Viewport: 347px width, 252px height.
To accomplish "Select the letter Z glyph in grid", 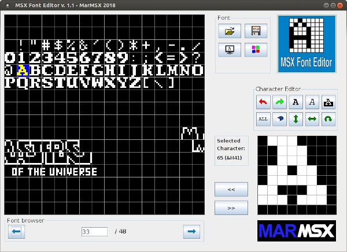I will [136, 83].
